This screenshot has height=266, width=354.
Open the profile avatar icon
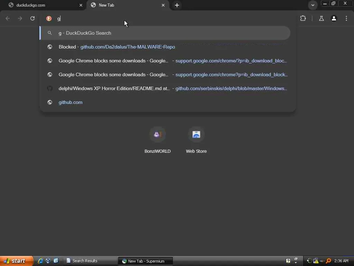click(x=334, y=18)
